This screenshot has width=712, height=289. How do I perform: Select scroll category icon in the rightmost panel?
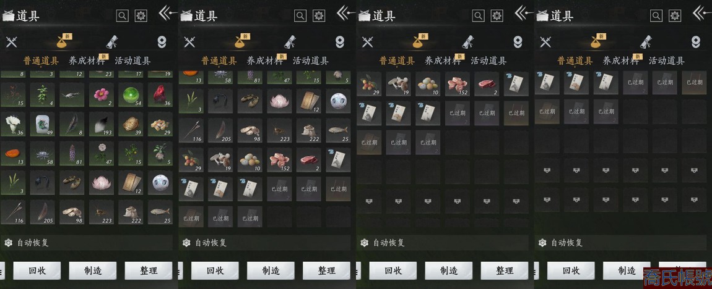[646, 41]
